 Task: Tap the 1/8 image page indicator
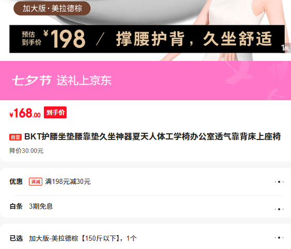[x=285, y=48]
